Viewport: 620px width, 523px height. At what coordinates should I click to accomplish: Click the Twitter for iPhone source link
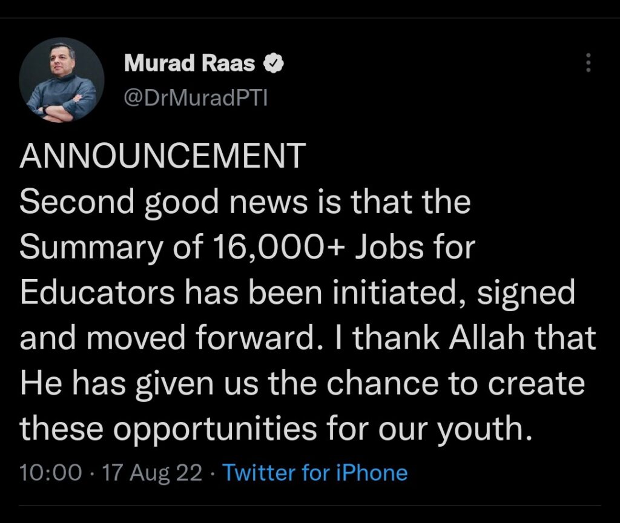tap(315, 472)
